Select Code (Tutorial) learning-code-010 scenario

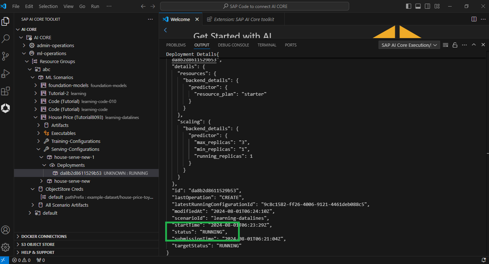coord(86,101)
